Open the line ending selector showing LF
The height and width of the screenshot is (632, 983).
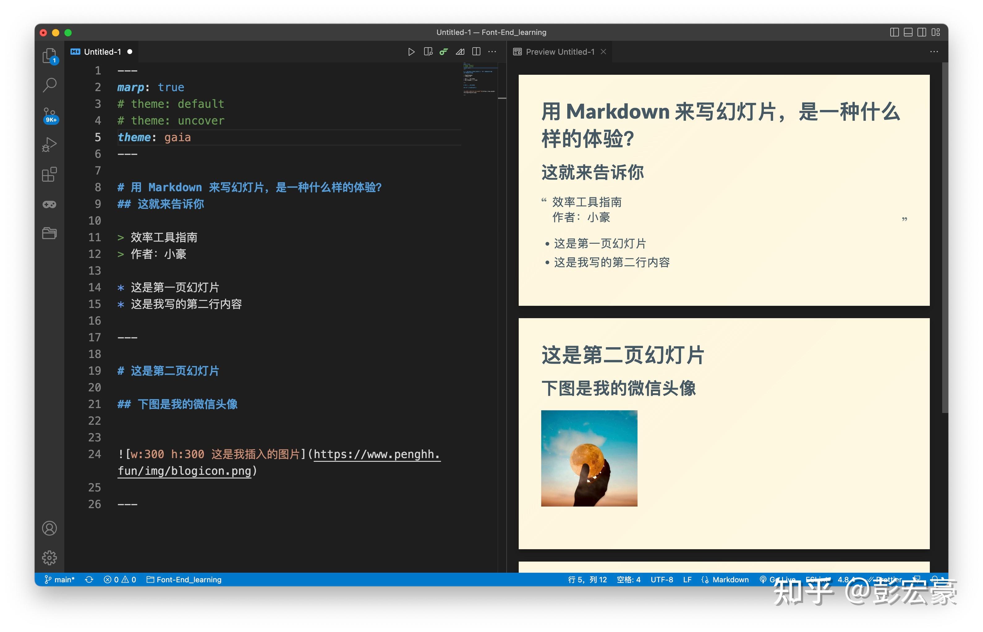click(687, 579)
